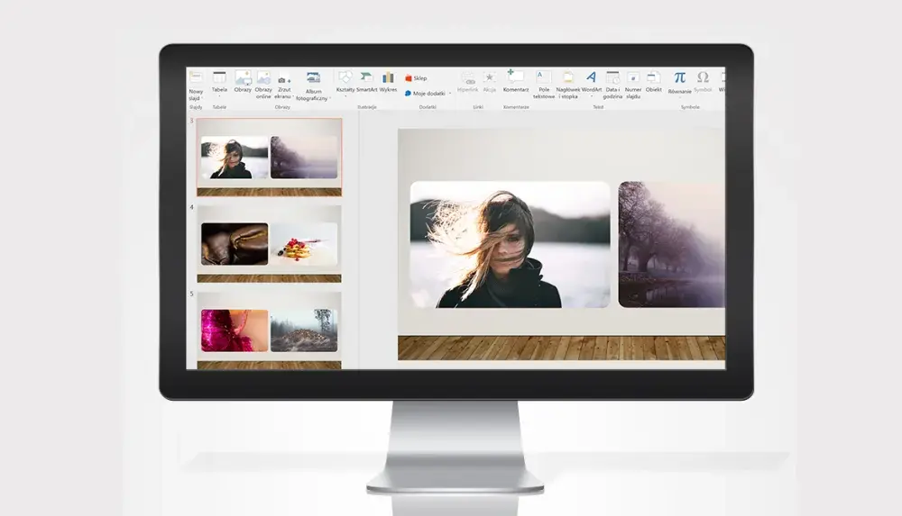The width and height of the screenshot is (902, 516).
Task: Open the Tabela dropdown button
Action: point(219,84)
